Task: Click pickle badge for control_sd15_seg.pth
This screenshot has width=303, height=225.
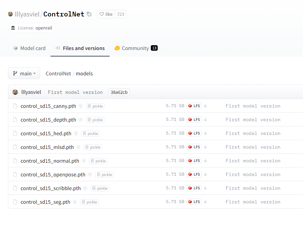Action: (89, 202)
